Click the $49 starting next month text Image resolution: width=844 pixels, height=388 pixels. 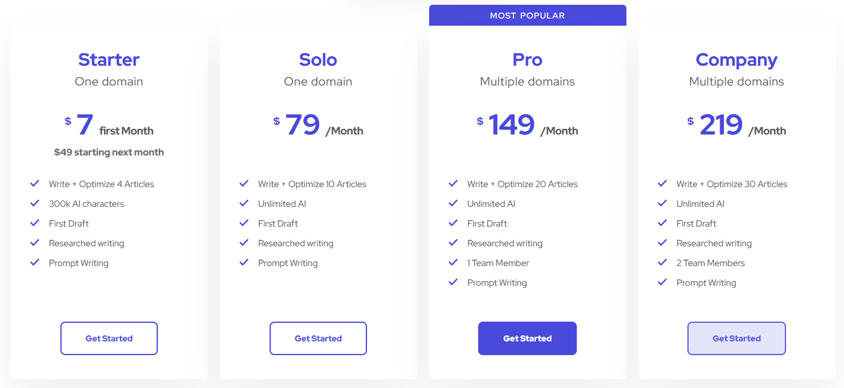109,152
